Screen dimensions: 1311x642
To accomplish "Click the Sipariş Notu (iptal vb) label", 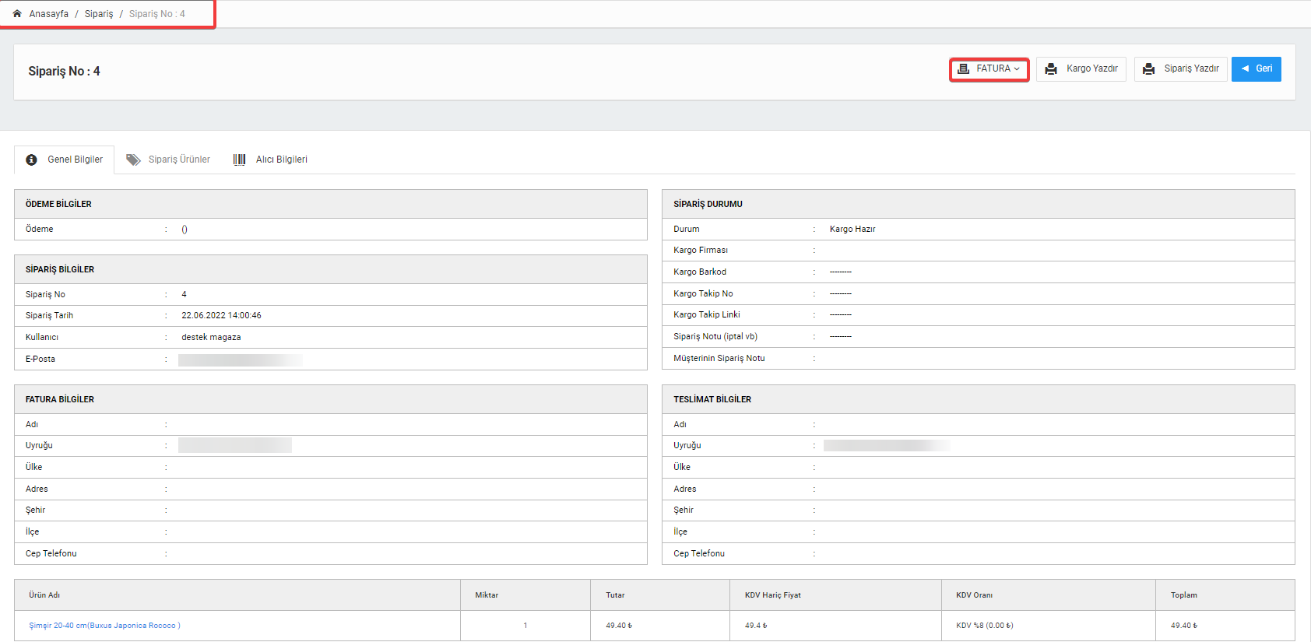I will 715,337.
